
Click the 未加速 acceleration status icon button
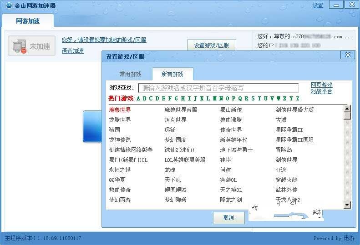31,46
